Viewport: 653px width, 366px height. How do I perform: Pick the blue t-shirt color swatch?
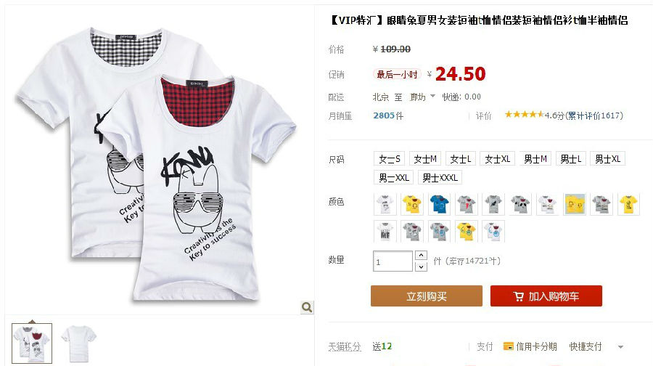(x=439, y=204)
